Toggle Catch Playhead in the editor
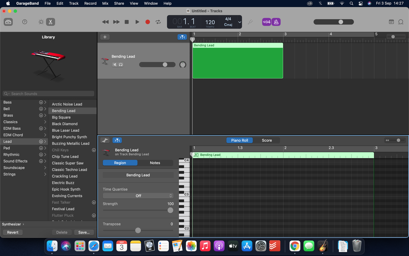The image size is (409, 256). click(117, 140)
